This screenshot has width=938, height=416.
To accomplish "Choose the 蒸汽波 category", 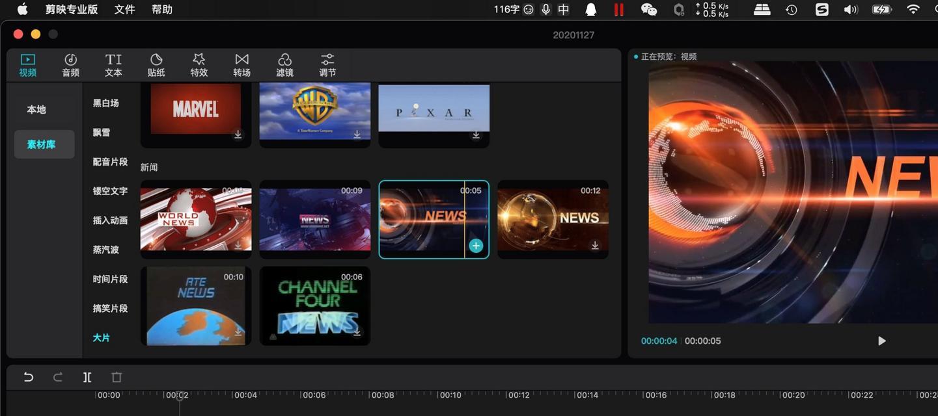I will [x=105, y=250].
